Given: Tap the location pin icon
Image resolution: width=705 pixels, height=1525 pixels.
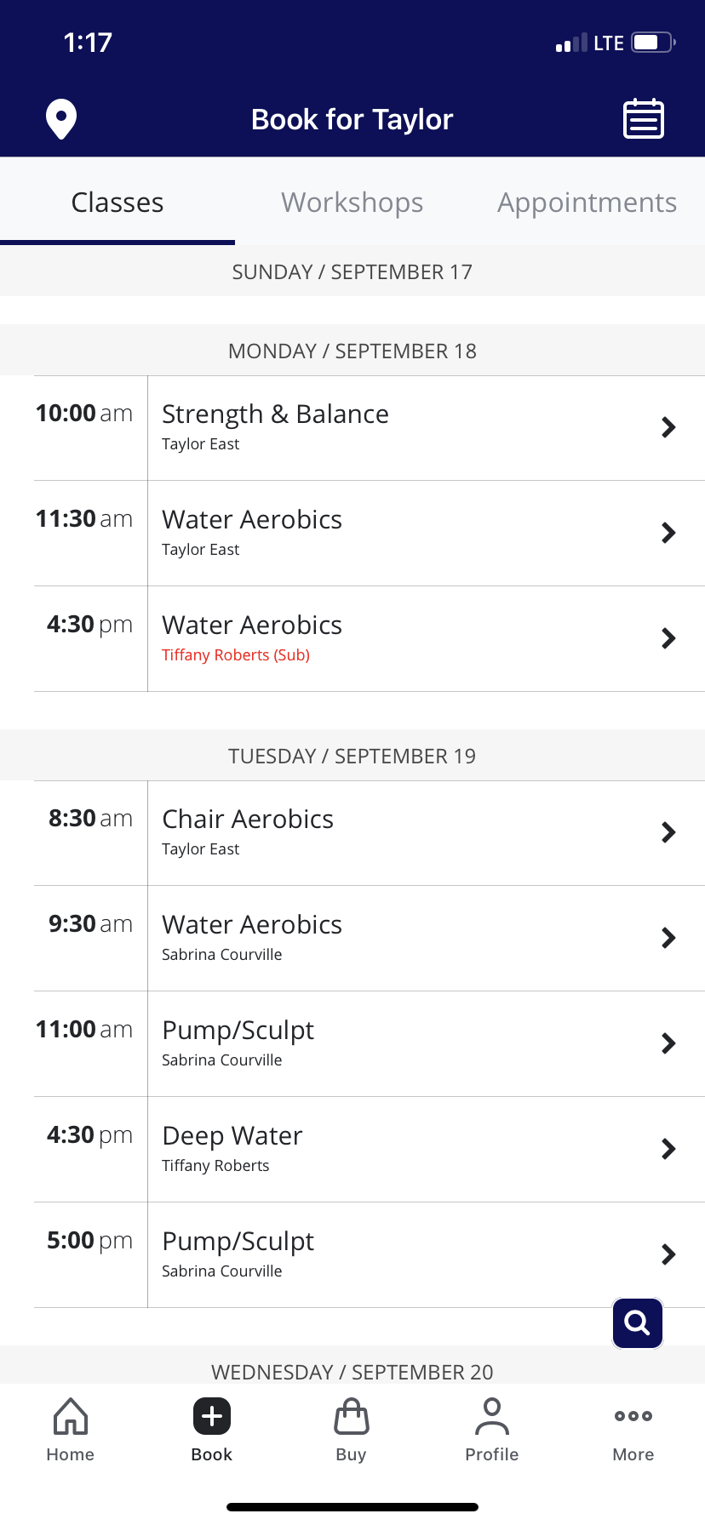Looking at the screenshot, I should (61, 119).
